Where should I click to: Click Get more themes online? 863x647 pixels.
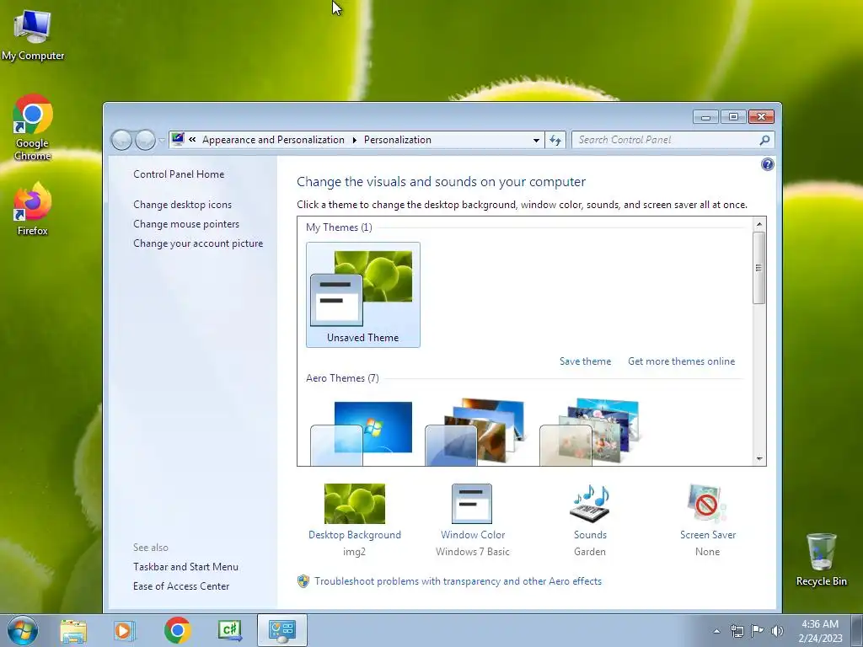tap(681, 361)
